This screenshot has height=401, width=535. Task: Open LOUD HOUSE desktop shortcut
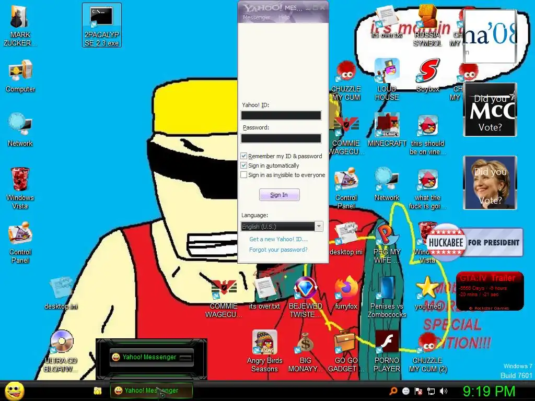click(387, 80)
